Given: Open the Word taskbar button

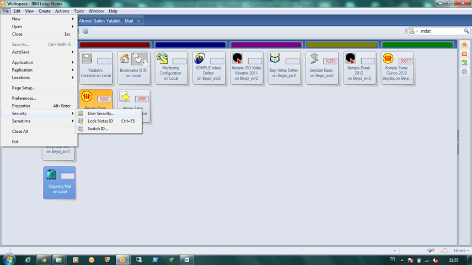Looking at the screenshot, I should pyautogui.click(x=186, y=260).
